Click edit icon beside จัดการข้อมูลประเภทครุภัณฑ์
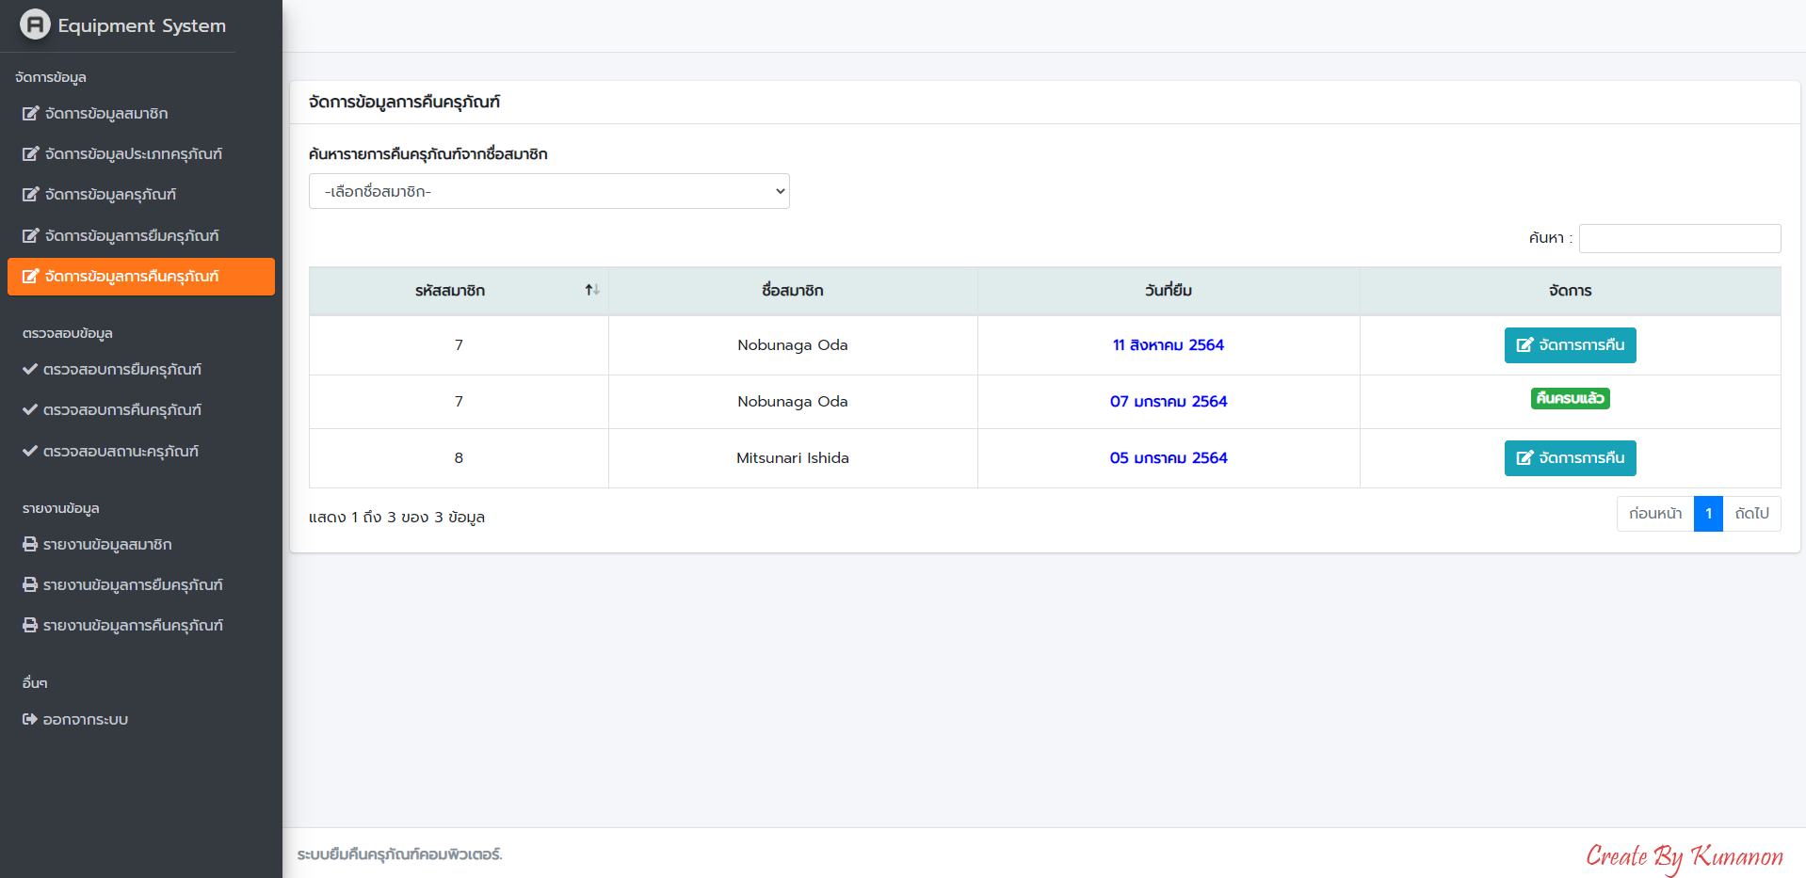This screenshot has width=1806, height=878. pyautogui.click(x=31, y=154)
